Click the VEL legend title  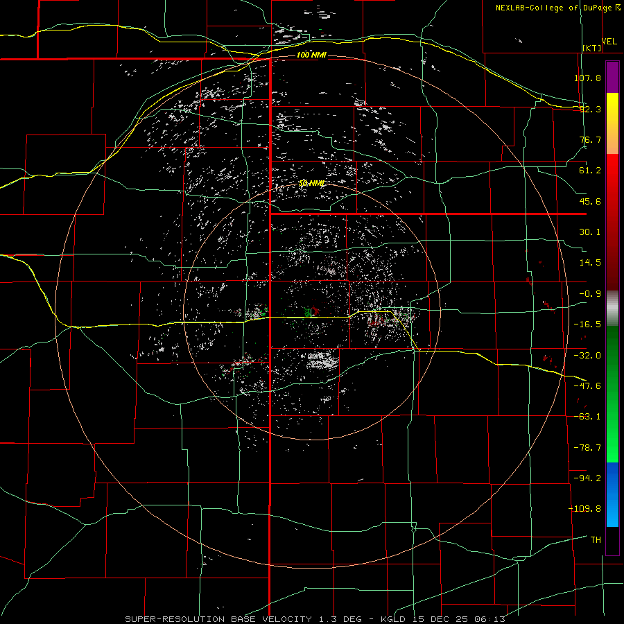609,42
